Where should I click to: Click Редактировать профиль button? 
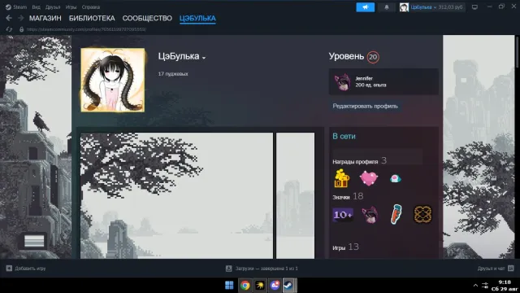pyautogui.click(x=365, y=106)
